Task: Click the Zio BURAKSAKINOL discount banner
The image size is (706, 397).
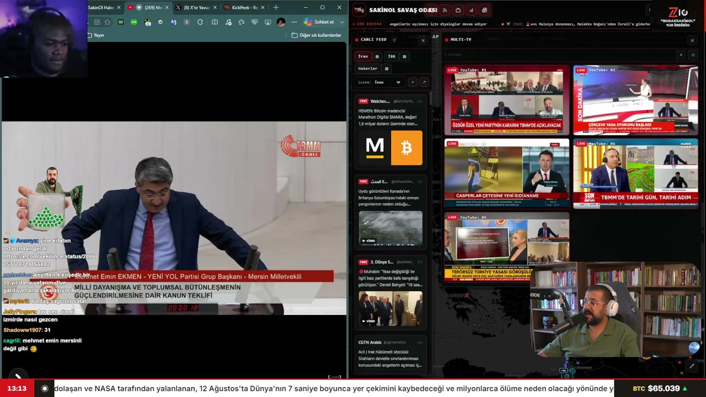Action: pos(677,18)
